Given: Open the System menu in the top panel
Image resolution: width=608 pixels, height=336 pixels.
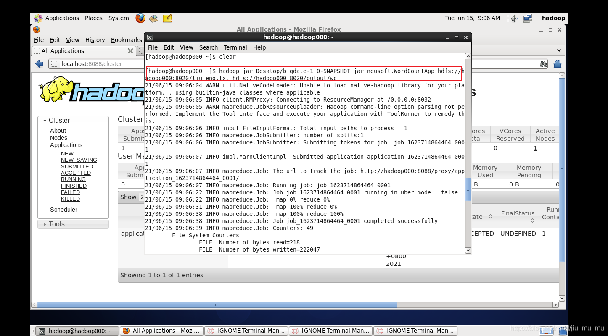Looking at the screenshot, I should coord(119,18).
